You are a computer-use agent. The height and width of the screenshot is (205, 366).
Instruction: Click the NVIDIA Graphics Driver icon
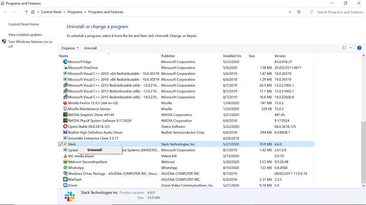[66, 115]
